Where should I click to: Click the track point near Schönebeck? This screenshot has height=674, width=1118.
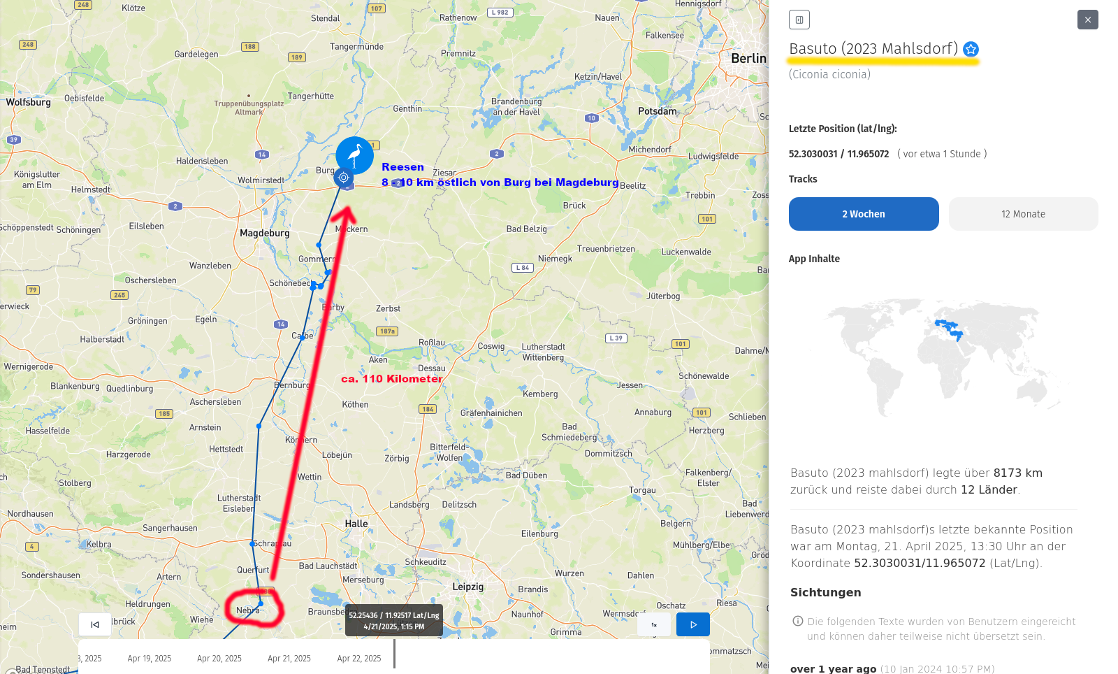(313, 285)
